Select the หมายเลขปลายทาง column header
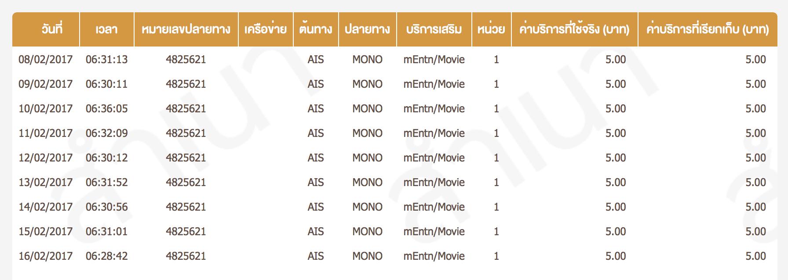Viewport: 788px width, 280px height. click(x=186, y=29)
